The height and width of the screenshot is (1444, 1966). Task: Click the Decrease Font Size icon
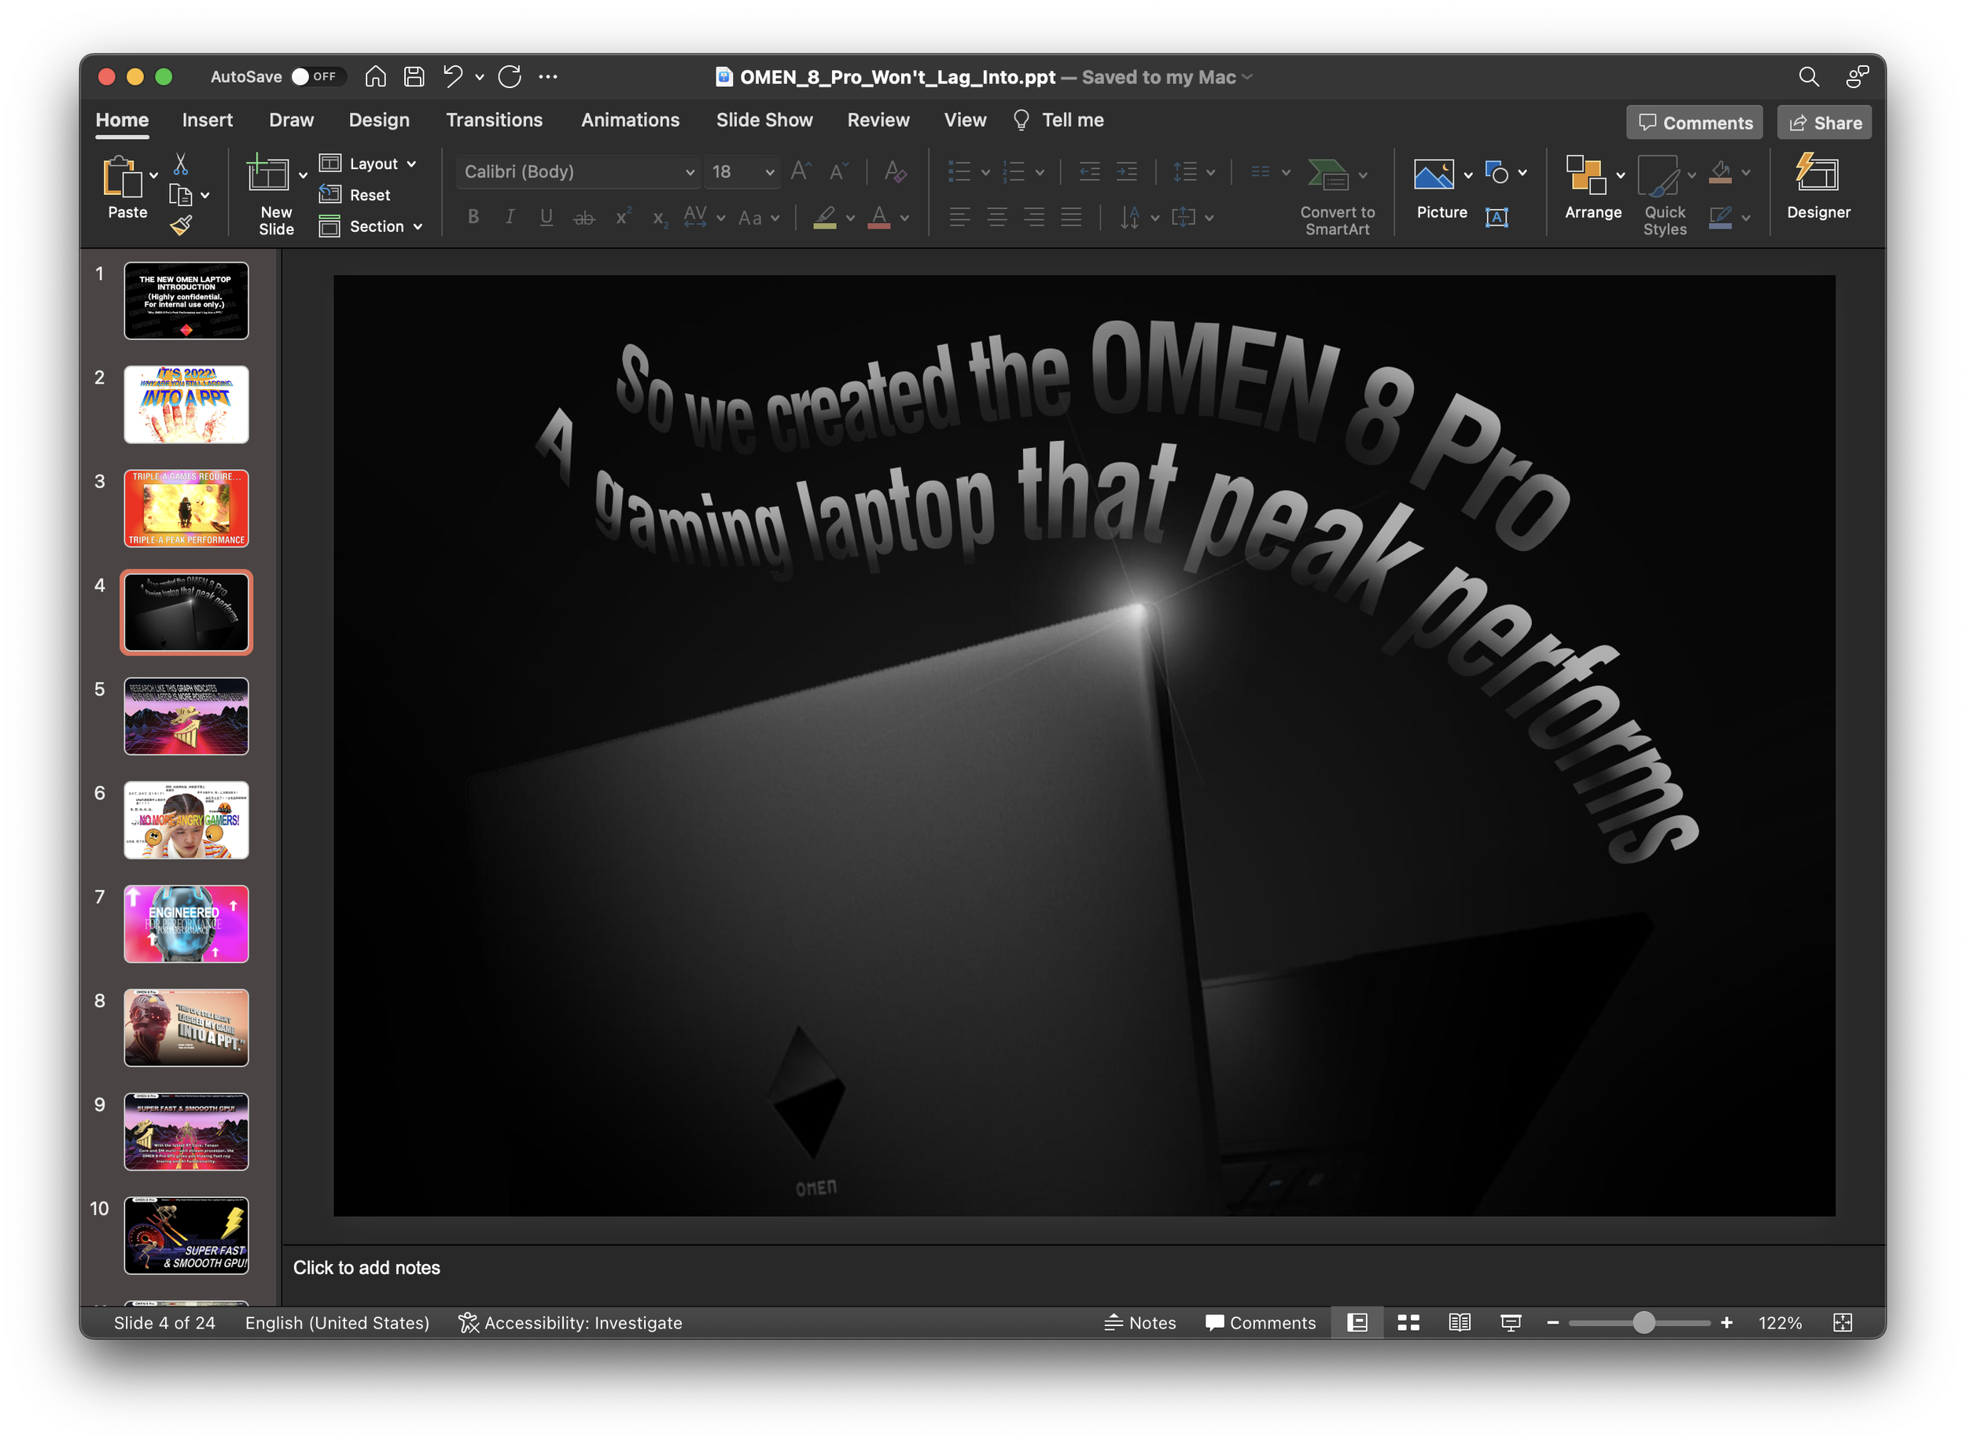tap(839, 171)
